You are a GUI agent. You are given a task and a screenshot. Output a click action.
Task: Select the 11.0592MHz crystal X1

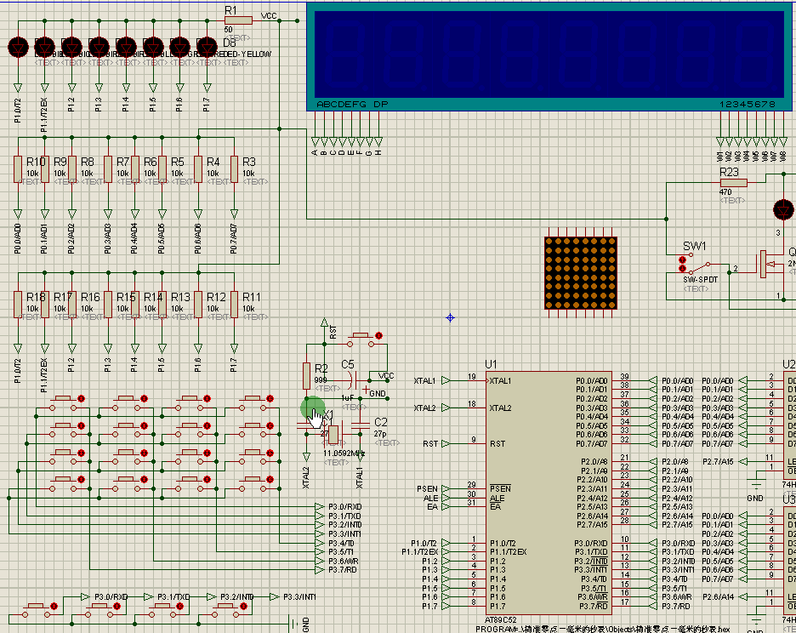click(x=333, y=435)
